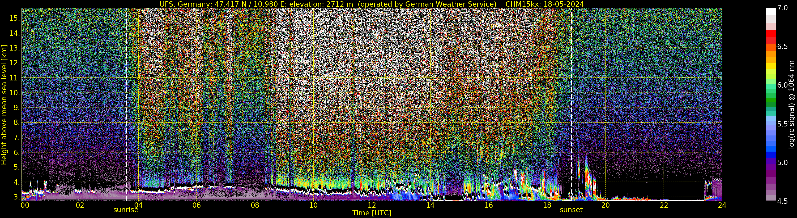Click the '02' tick on the time axis

point(80,205)
